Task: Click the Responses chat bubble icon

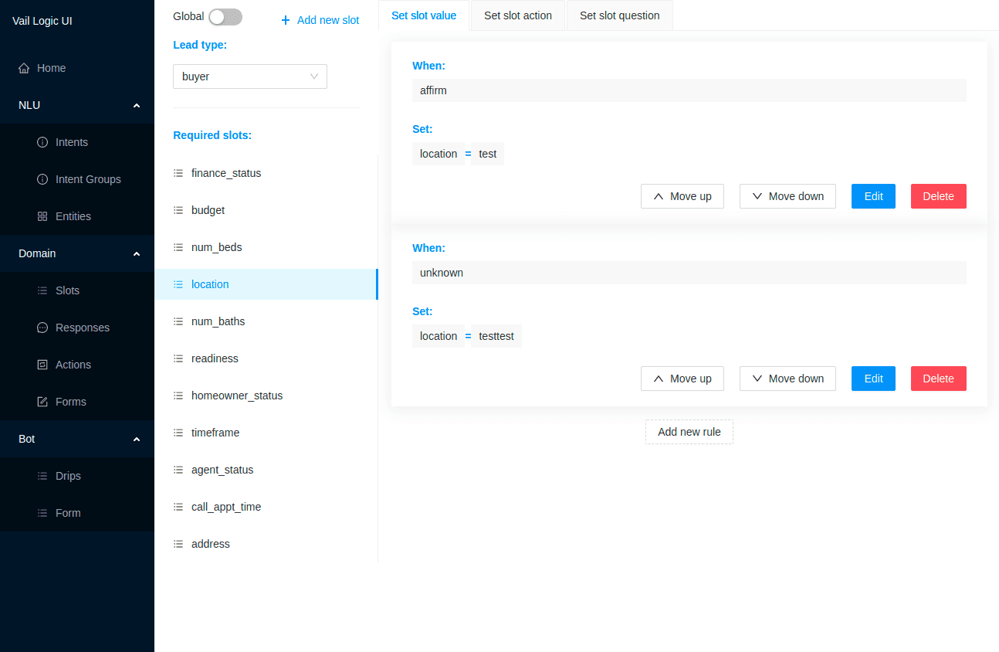Action: 42,328
